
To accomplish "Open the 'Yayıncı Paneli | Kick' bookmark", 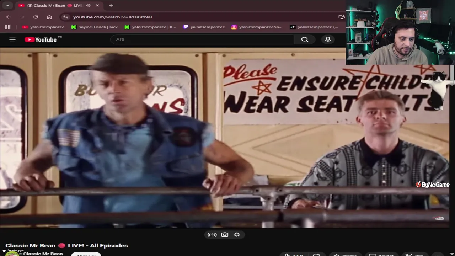I will 94,27.
